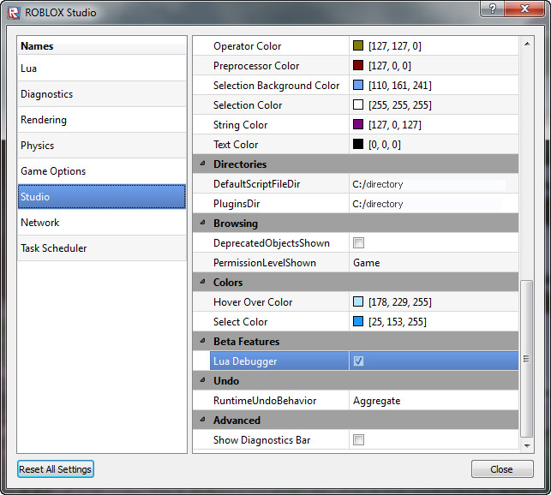Click the Names column header
The width and height of the screenshot is (551, 495).
tap(102, 46)
